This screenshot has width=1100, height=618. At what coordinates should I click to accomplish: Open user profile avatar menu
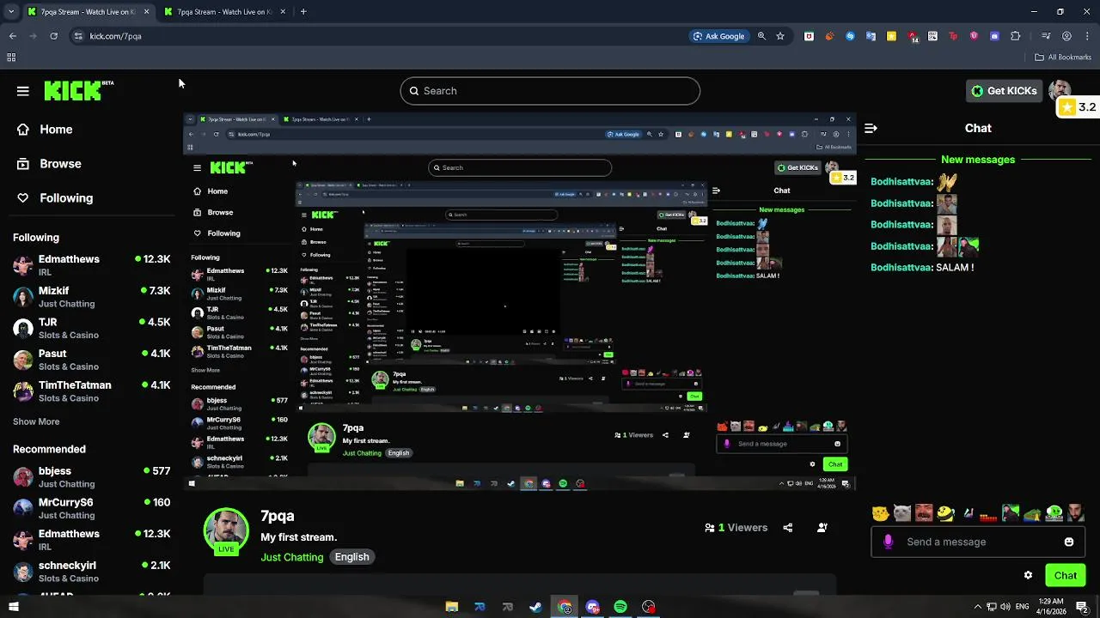[x=1060, y=90]
